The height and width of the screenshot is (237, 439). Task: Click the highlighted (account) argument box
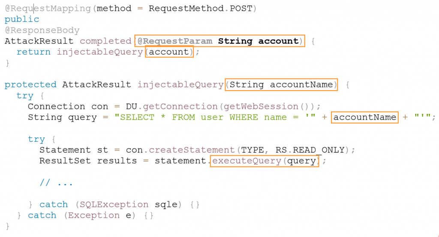pyautogui.click(x=169, y=52)
